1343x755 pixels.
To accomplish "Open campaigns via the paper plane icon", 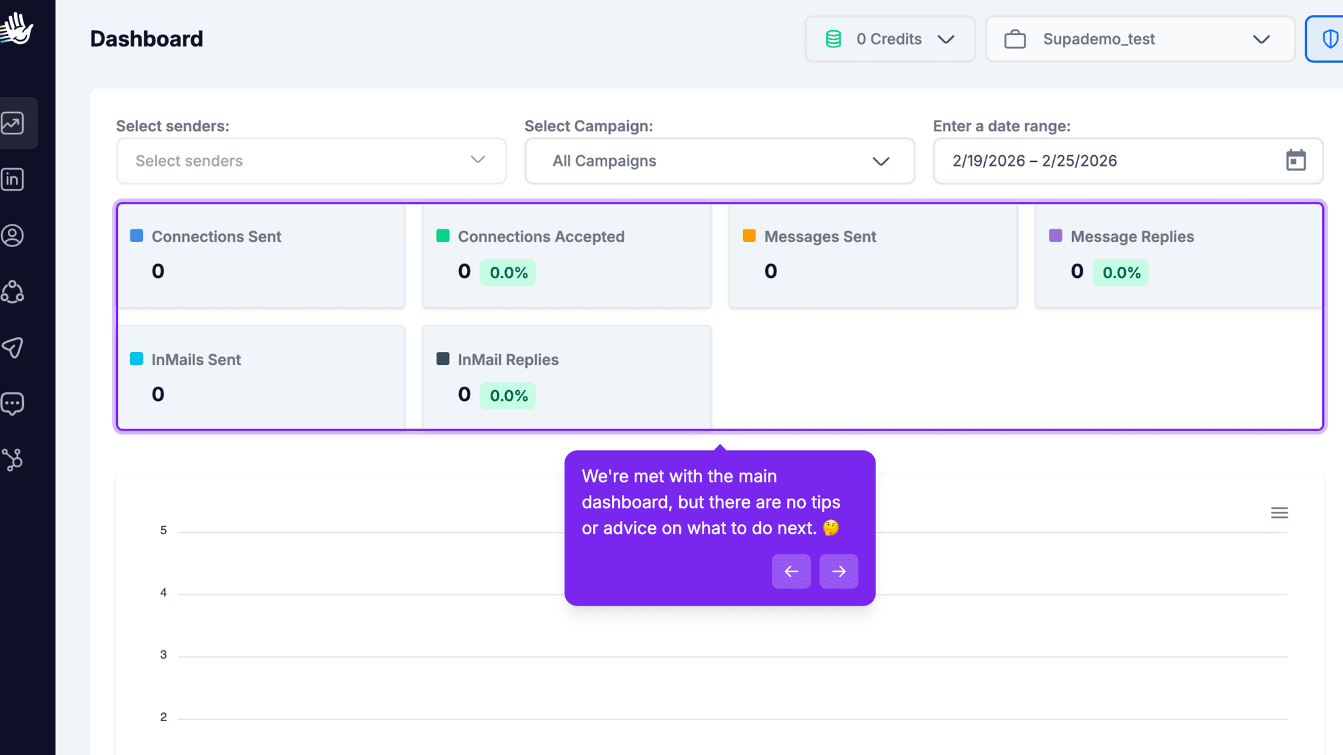I will [x=13, y=348].
